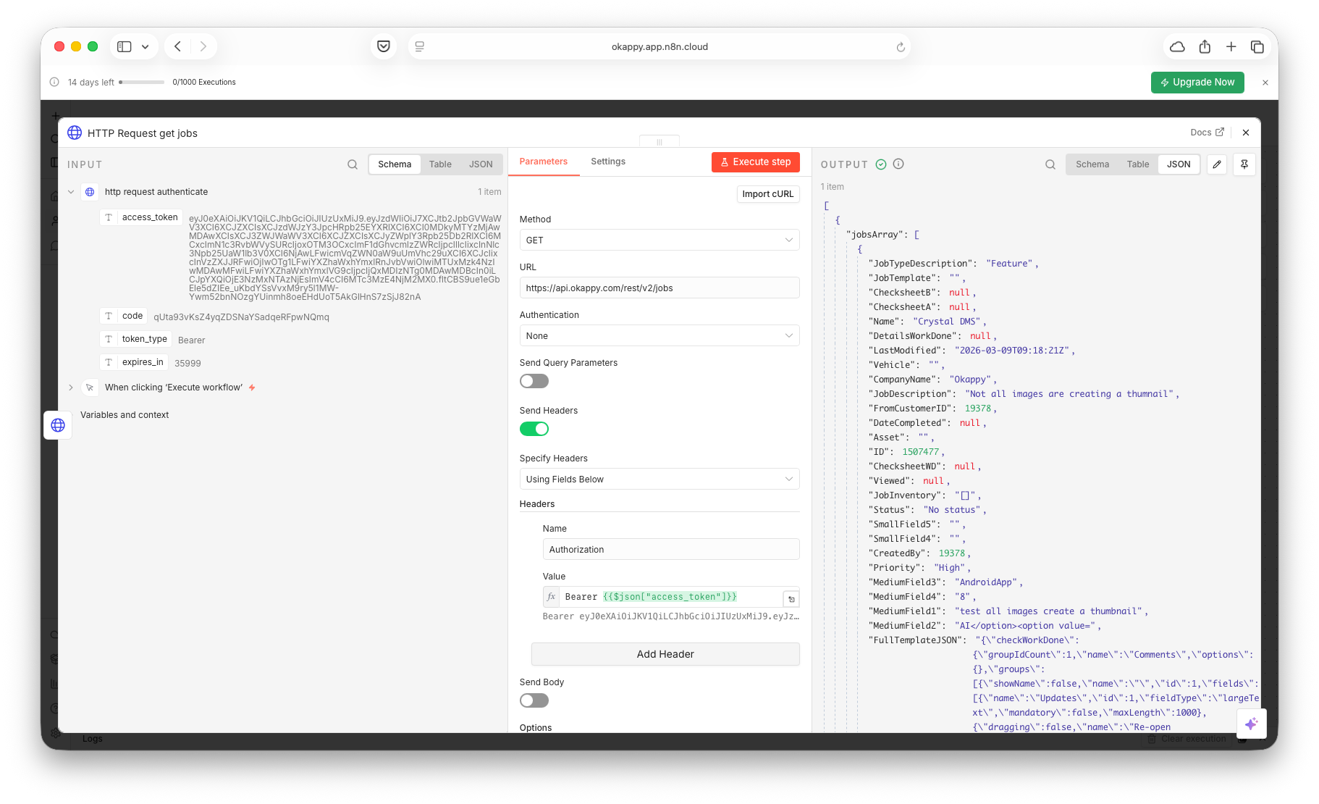1319x804 pixels.
Task: Reload the page with refresh icon
Action: click(x=901, y=47)
